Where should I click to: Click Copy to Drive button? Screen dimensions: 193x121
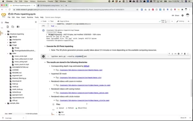click(x=63, y=21)
